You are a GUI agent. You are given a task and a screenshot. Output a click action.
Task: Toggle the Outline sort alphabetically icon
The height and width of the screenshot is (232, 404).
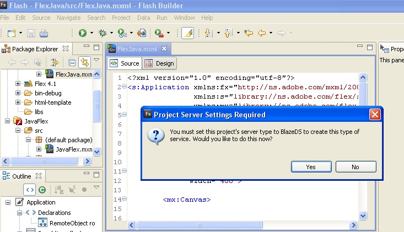click(59, 190)
